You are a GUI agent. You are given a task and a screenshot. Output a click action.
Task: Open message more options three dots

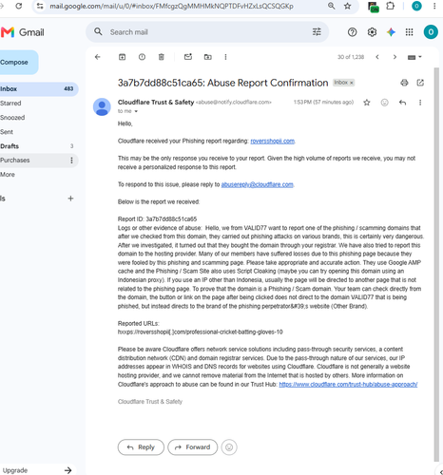[x=420, y=103]
